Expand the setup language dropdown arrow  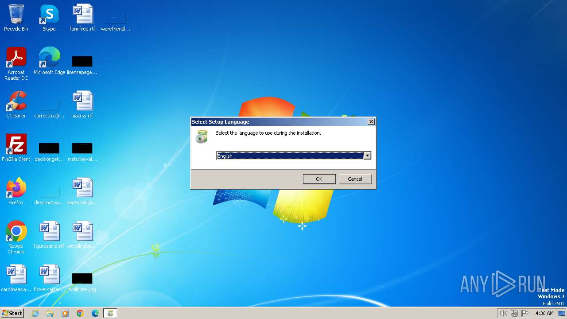(x=367, y=156)
